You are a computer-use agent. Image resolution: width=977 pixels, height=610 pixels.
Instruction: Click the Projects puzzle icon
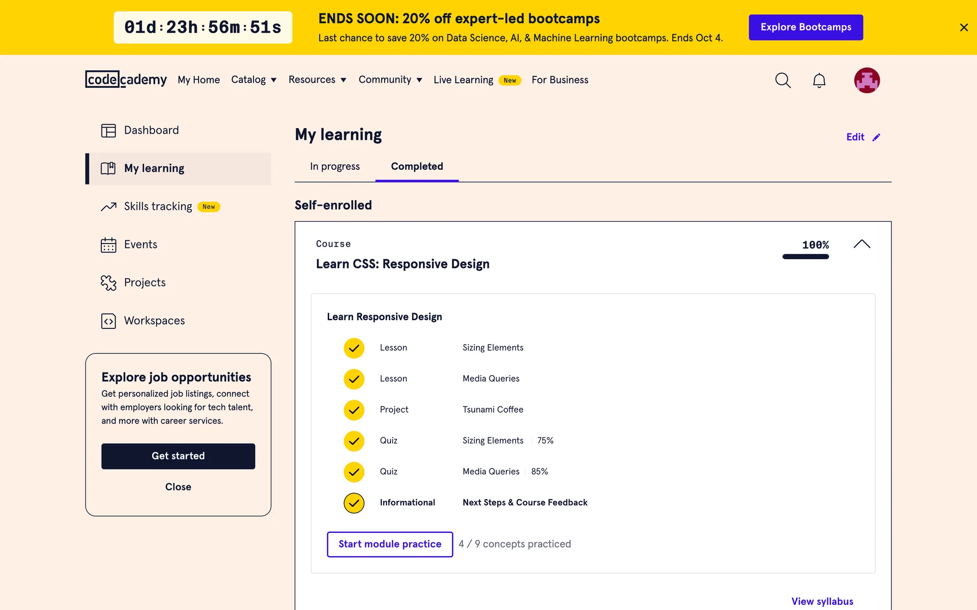(108, 283)
